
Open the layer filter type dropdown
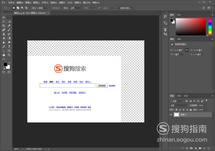click(x=176, y=101)
